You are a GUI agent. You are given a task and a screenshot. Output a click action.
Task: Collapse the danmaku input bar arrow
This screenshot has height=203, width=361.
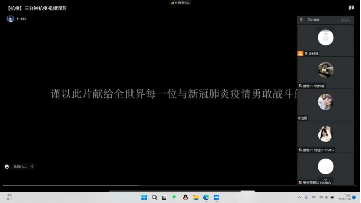[x=32, y=166]
